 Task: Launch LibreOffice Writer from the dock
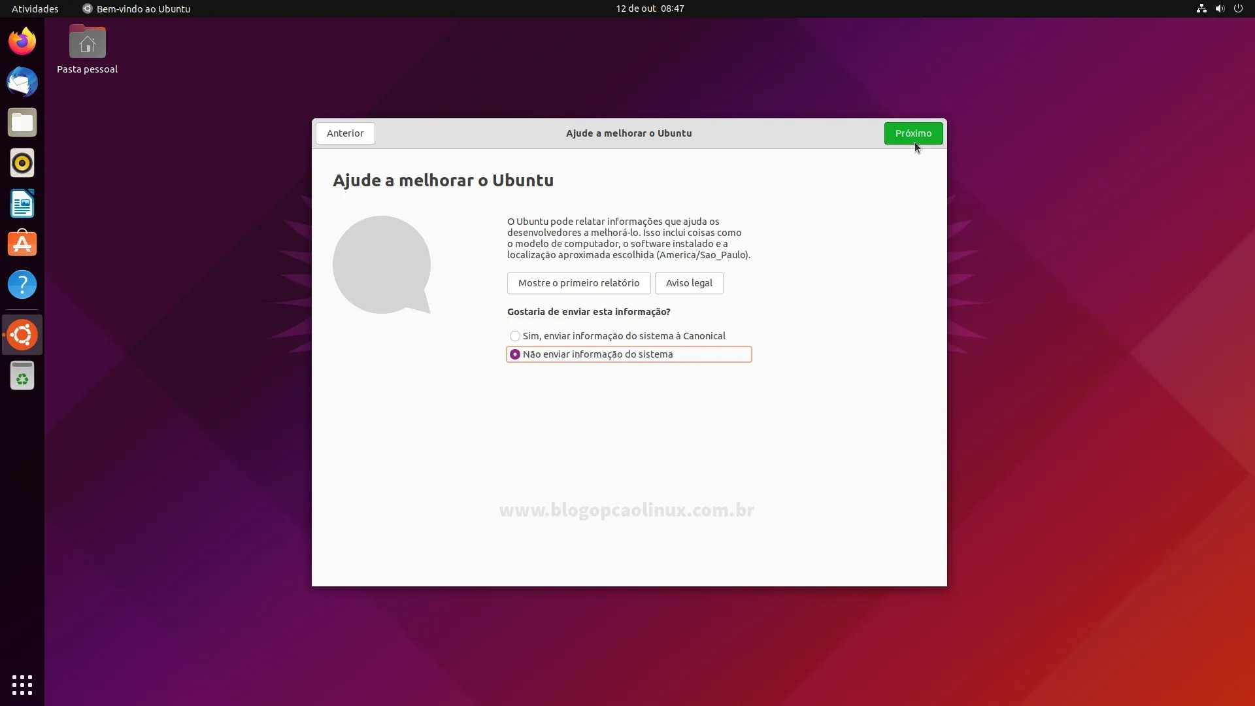click(22, 203)
